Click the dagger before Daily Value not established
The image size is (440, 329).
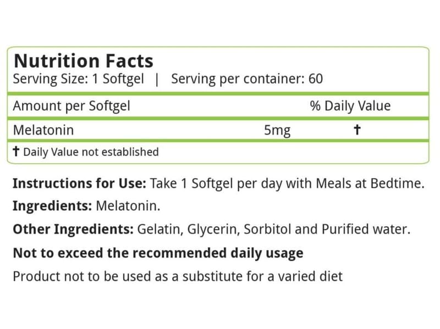coord(16,152)
